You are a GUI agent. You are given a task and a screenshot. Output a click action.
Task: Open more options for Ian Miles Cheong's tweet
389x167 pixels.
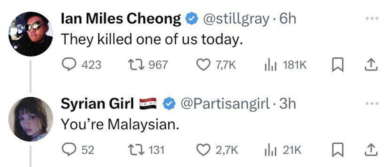[372, 18]
